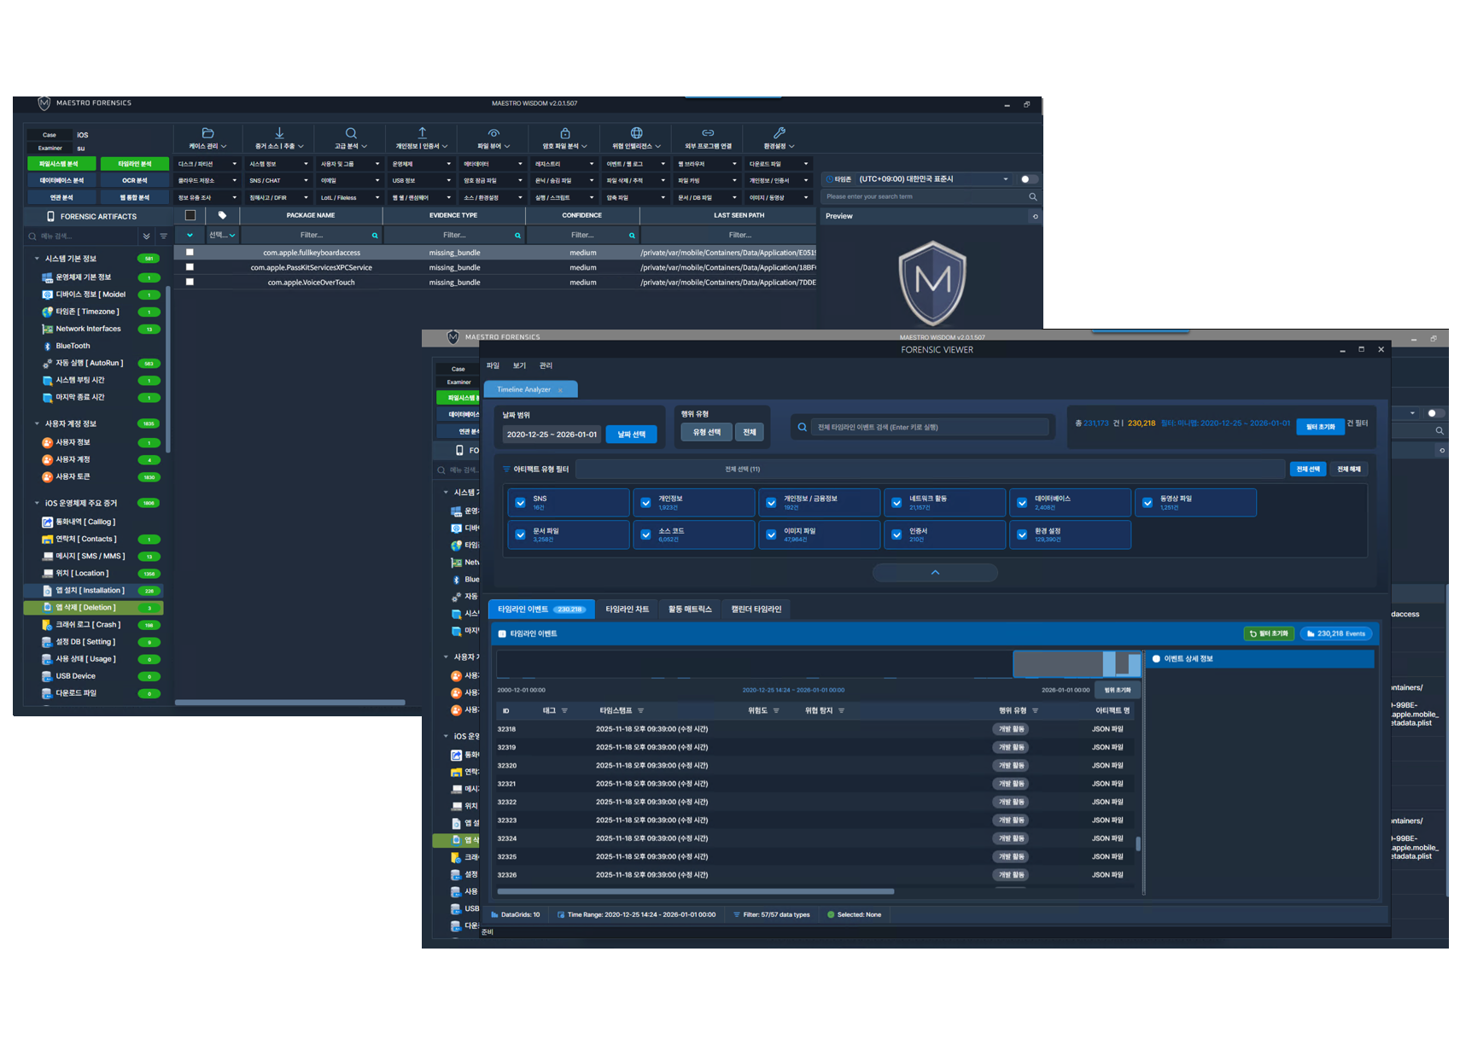Switch to the 캘린더 타임라인 tab

(x=756, y=609)
